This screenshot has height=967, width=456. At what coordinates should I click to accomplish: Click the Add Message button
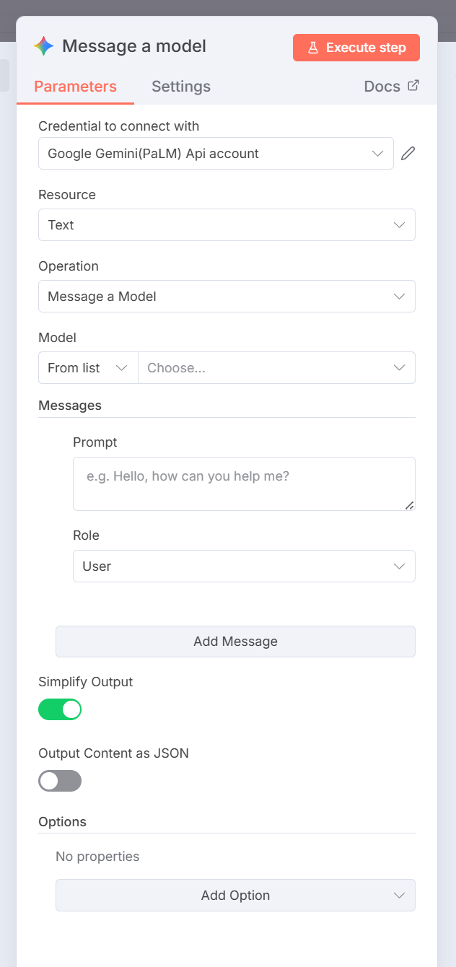tap(235, 641)
